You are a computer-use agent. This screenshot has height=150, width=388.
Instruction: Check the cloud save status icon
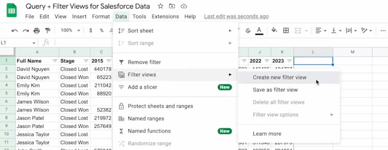pyautogui.click(x=184, y=6)
